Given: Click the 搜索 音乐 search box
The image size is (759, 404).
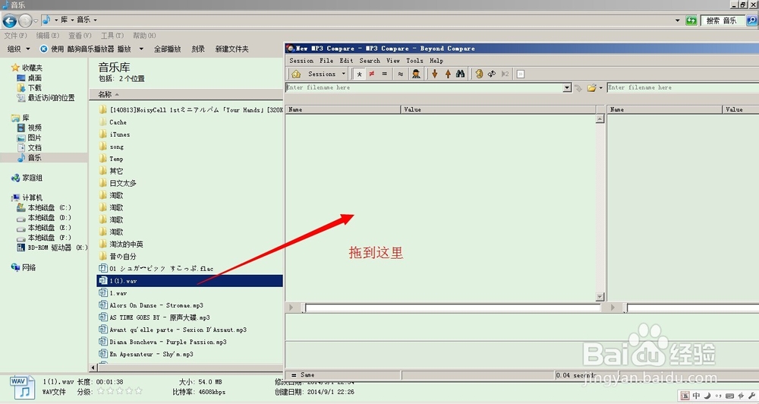Looking at the screenshot, I should (x=723, y=21).
